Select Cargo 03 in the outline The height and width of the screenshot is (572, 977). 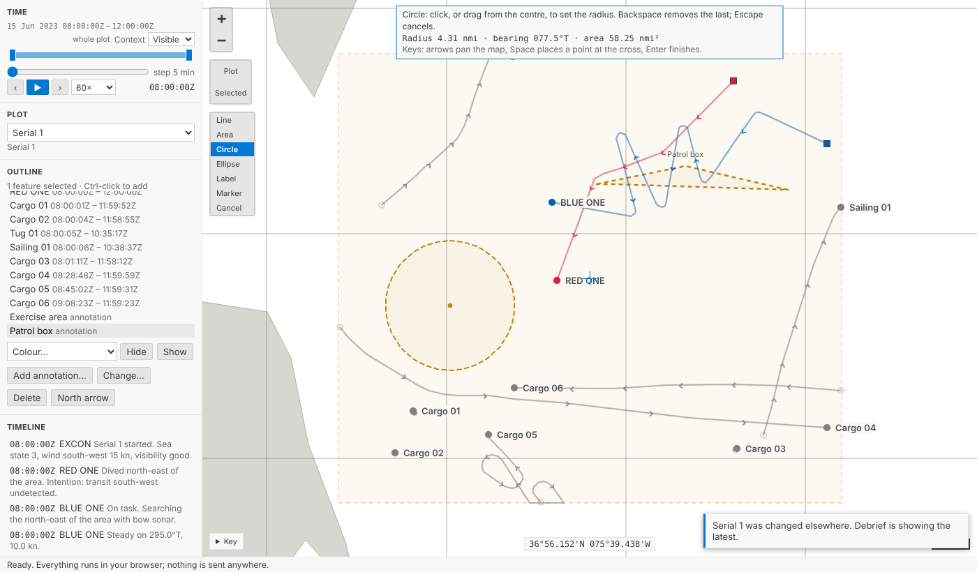[x=100, y=262]
